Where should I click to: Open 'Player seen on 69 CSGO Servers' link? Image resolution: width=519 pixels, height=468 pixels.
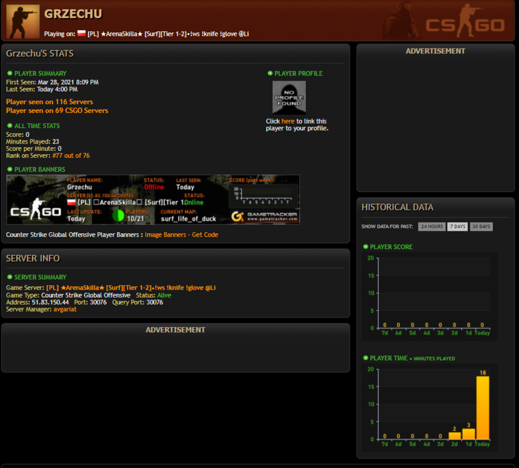(x=57, y=110)
